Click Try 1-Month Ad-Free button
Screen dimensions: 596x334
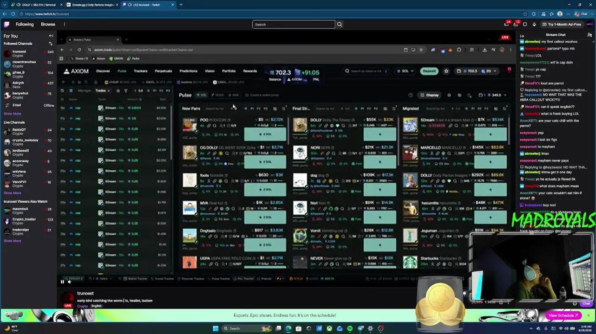pos(561,24)
